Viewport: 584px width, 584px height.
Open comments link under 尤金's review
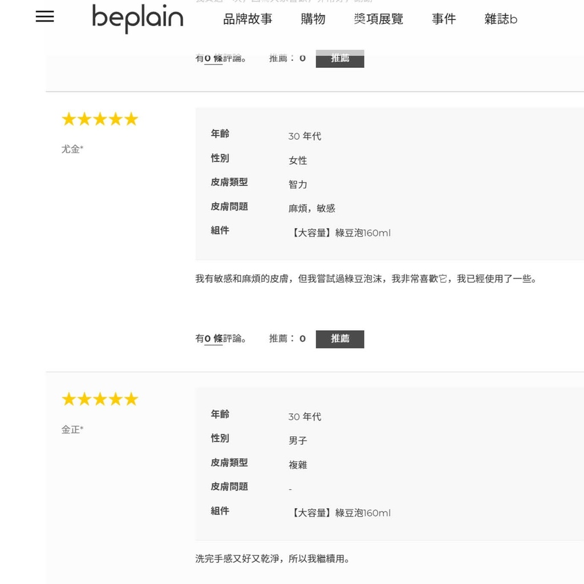[221, 339]
